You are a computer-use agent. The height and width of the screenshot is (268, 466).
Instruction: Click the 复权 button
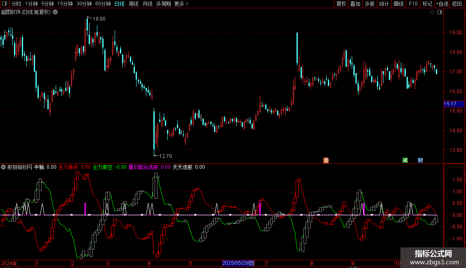tap(341, 4)
